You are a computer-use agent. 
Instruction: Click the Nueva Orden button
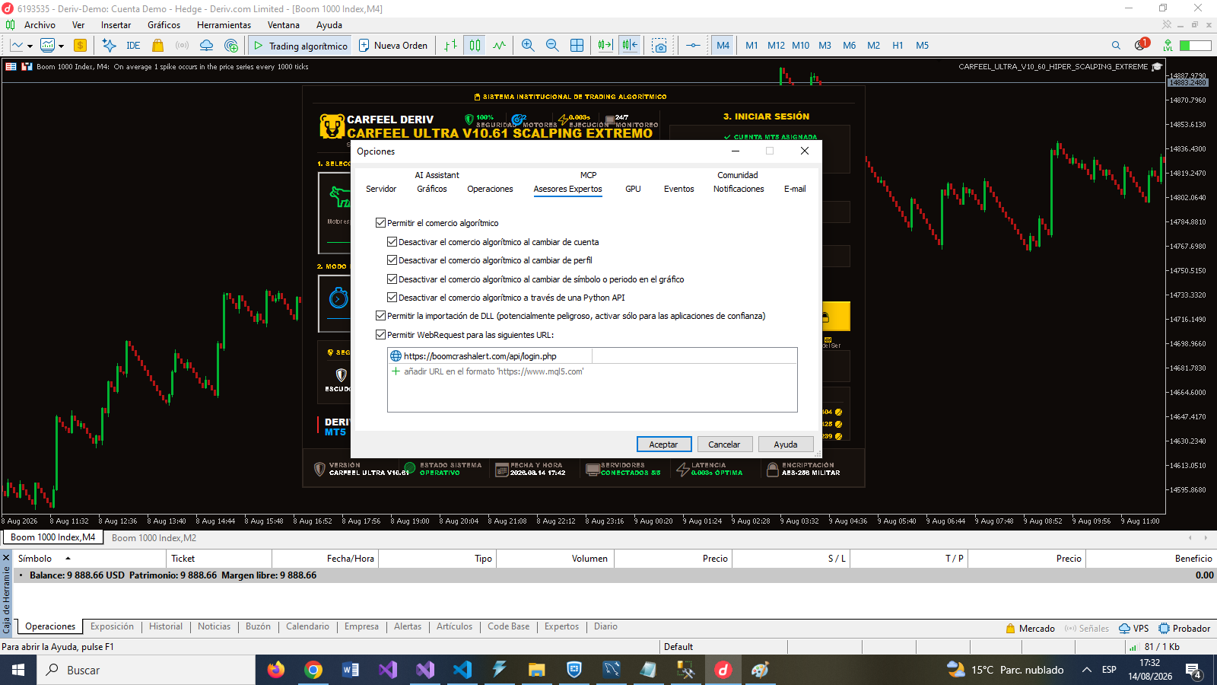393,46
